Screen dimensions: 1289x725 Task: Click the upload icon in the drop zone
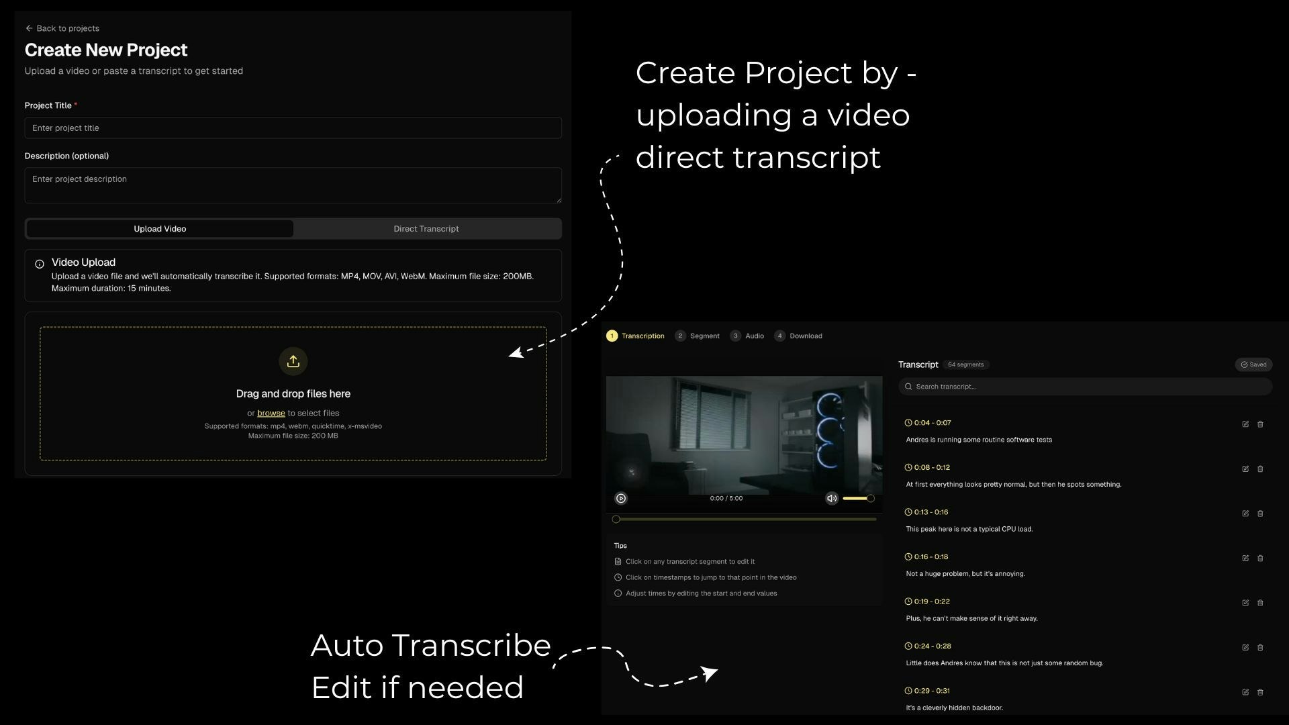coord(293,361)
